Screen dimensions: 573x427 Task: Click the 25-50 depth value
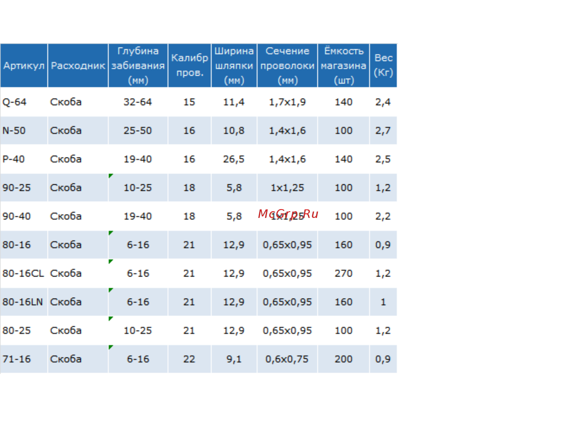(138, 130)
